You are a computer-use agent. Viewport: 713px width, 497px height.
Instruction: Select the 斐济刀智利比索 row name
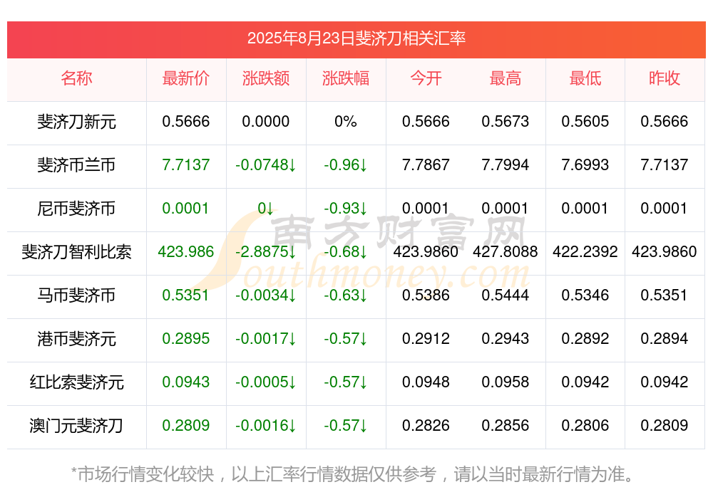(76, 251)
